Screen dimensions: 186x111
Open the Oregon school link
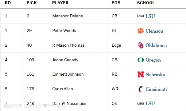coord(153,60)
